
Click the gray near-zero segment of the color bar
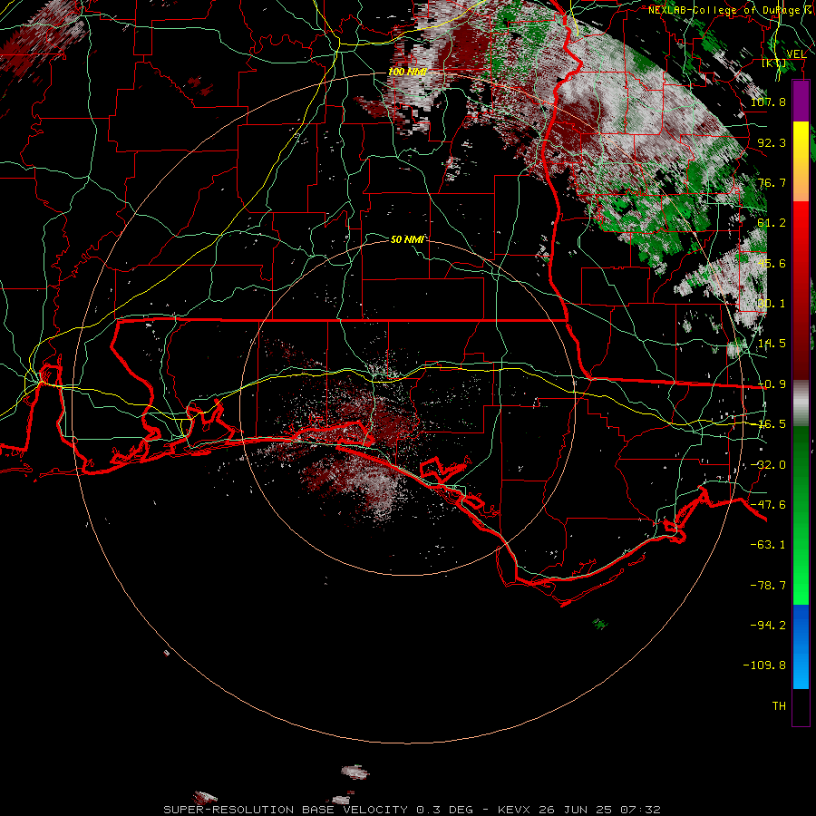pos(801,403)
